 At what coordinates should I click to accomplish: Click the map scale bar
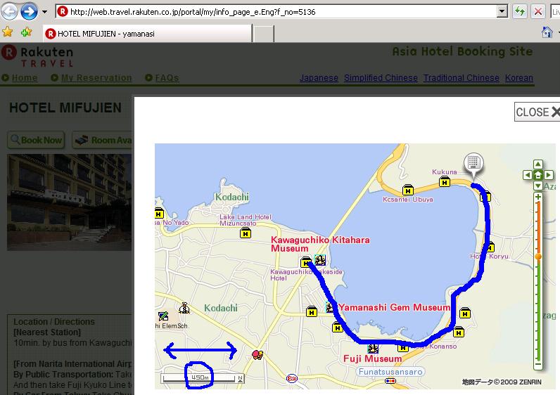[203, 378]
